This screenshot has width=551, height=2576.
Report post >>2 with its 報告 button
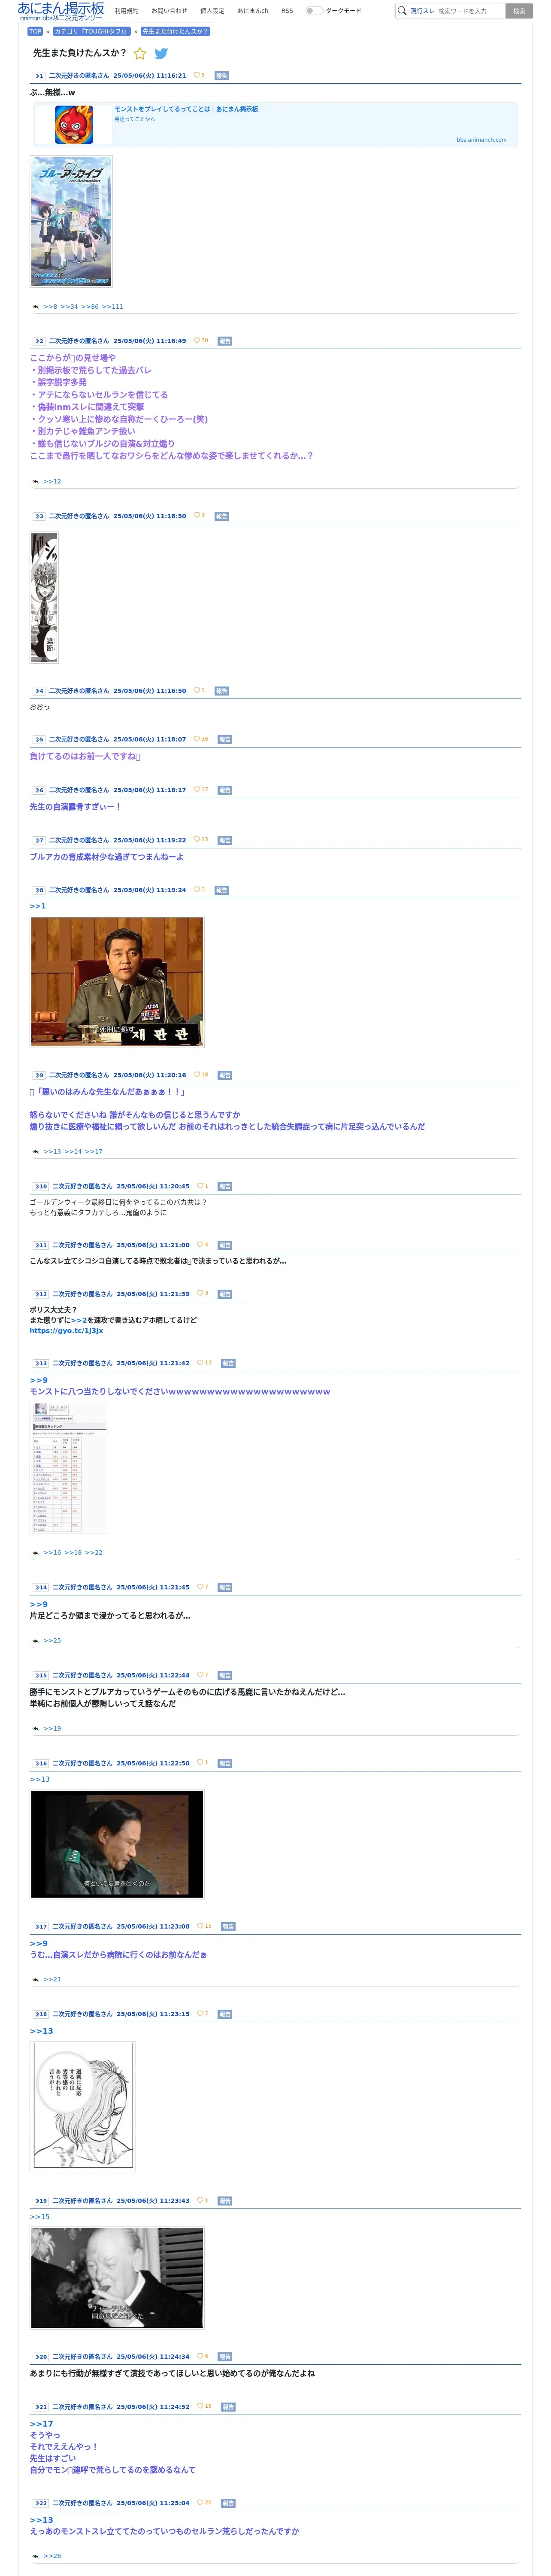[225, 341]
